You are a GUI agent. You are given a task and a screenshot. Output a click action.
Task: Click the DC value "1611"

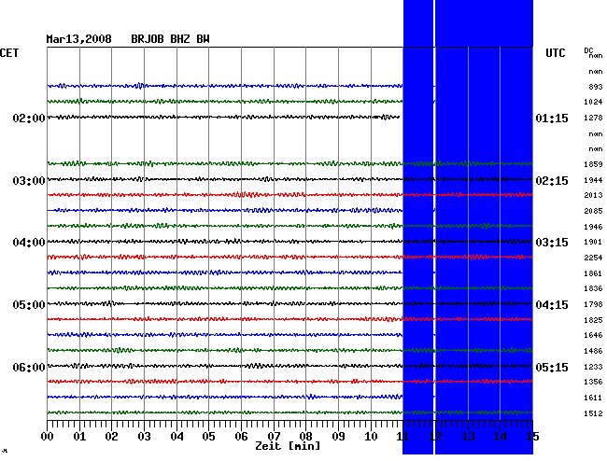click(x=593, y=398)
